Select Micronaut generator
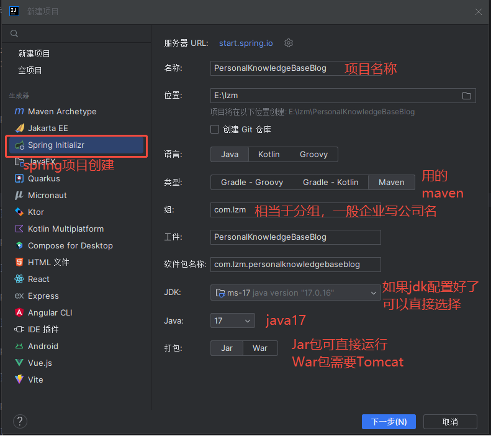Viewport: 491px width, 436px height. (76, 195)
